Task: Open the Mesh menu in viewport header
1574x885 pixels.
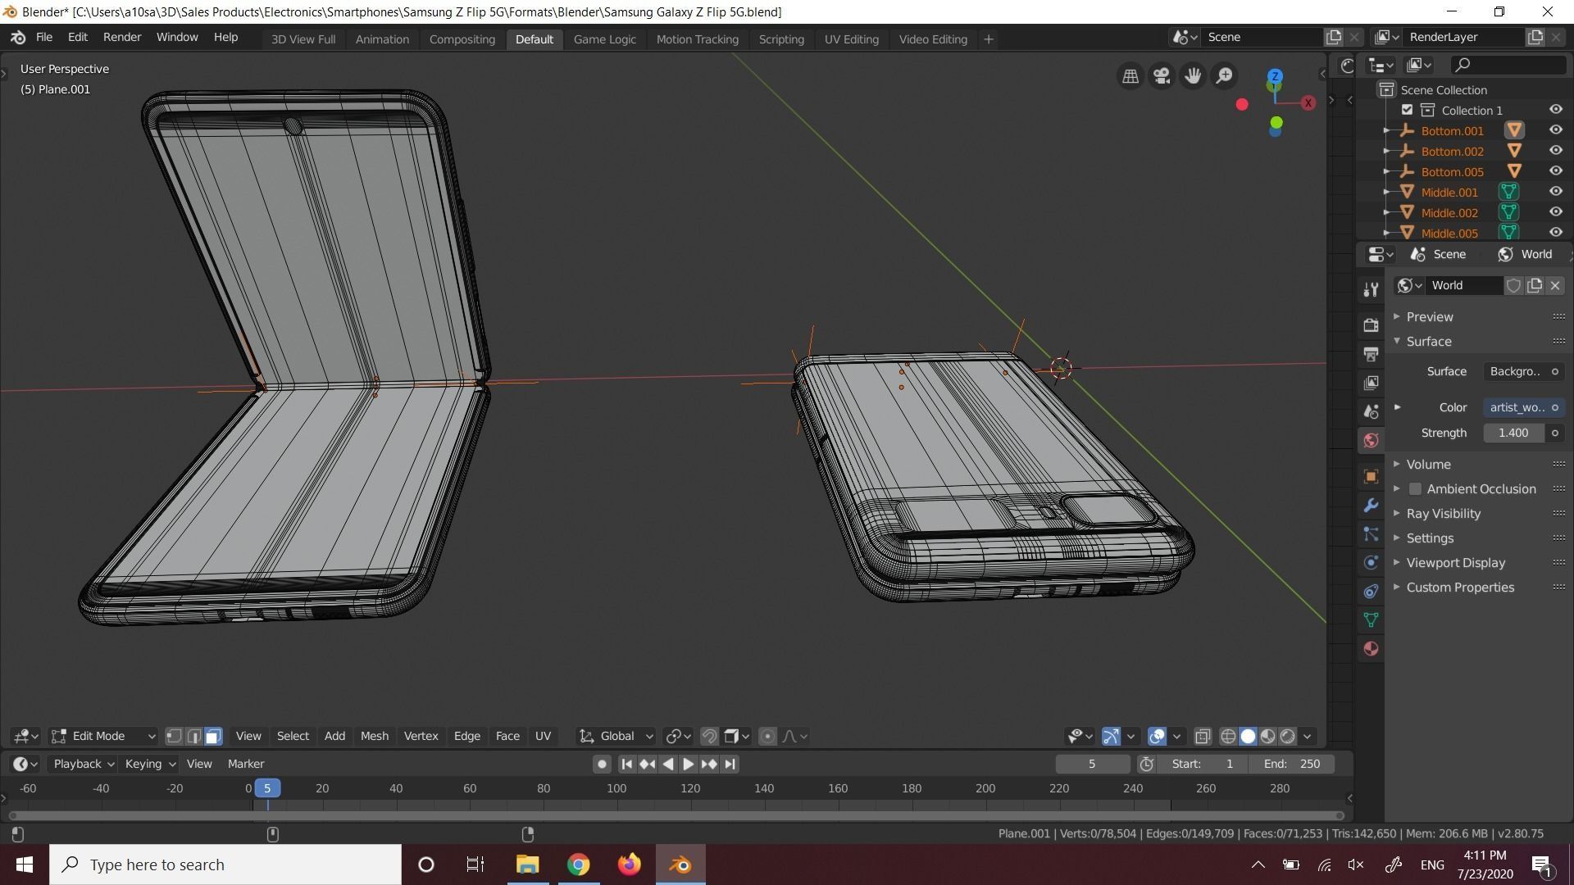Action: [375, 736]
